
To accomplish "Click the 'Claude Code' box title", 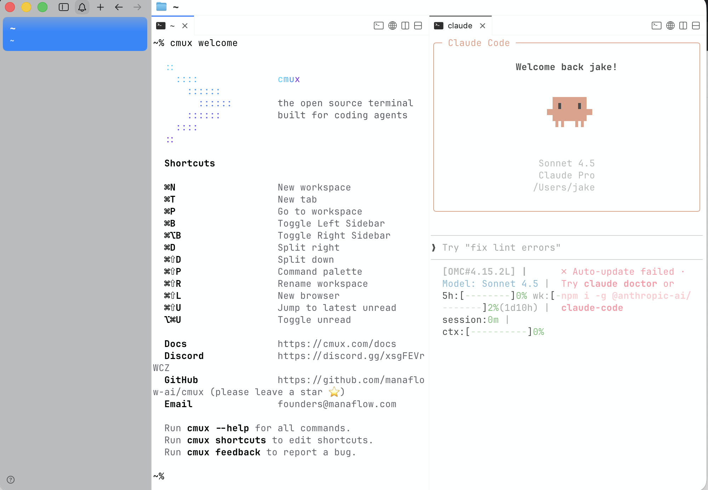I will (479, 43).
